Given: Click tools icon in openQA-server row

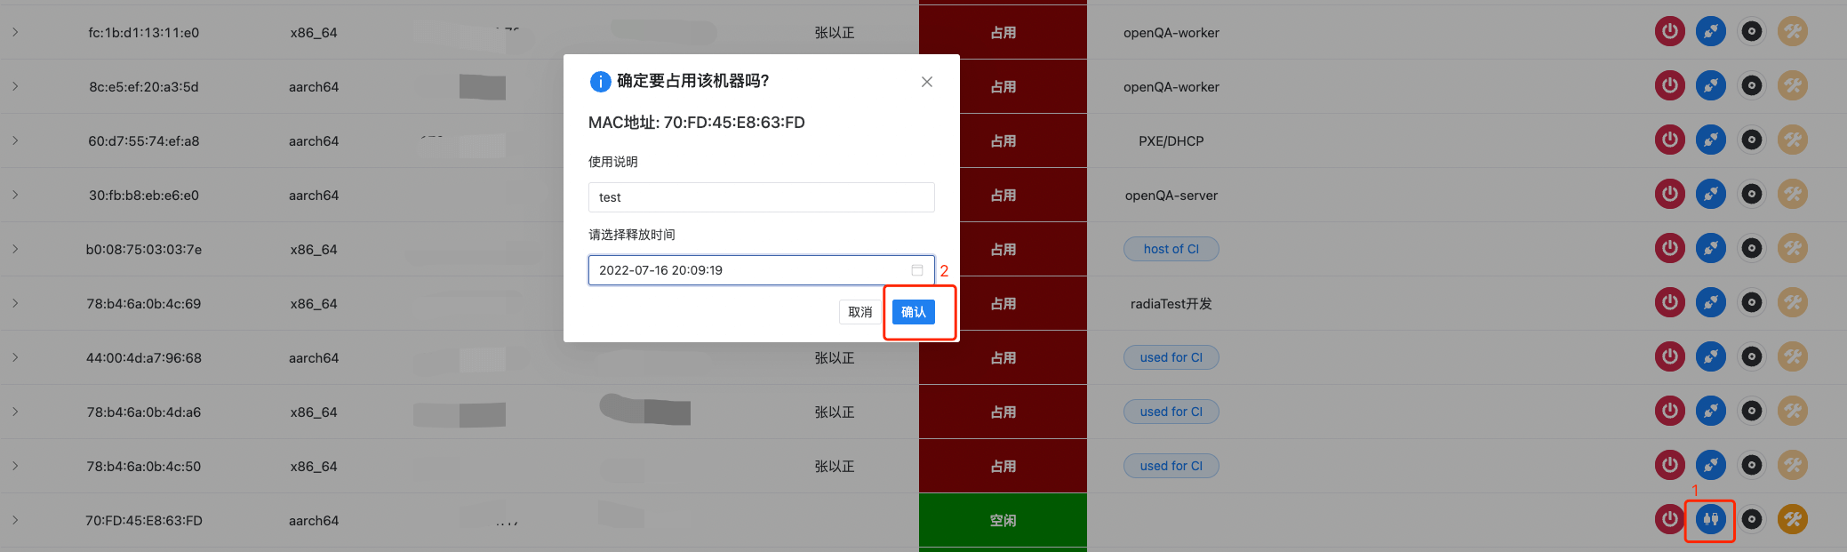Looking at the screenshot, I should pos(1792,195).
